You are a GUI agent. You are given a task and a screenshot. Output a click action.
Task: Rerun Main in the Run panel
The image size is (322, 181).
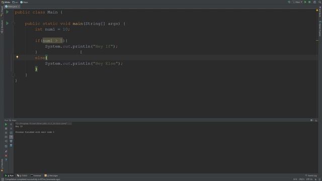(6, 124)
